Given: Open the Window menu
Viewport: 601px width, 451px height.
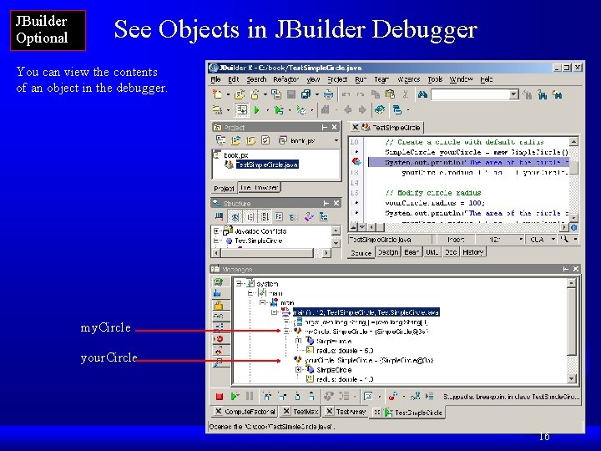Looking at the screenshot, I should pos(461,79).
